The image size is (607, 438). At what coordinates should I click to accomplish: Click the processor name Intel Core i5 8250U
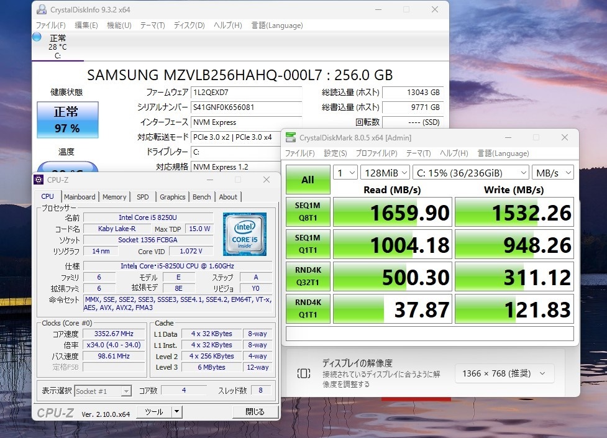tap(148, 217)
